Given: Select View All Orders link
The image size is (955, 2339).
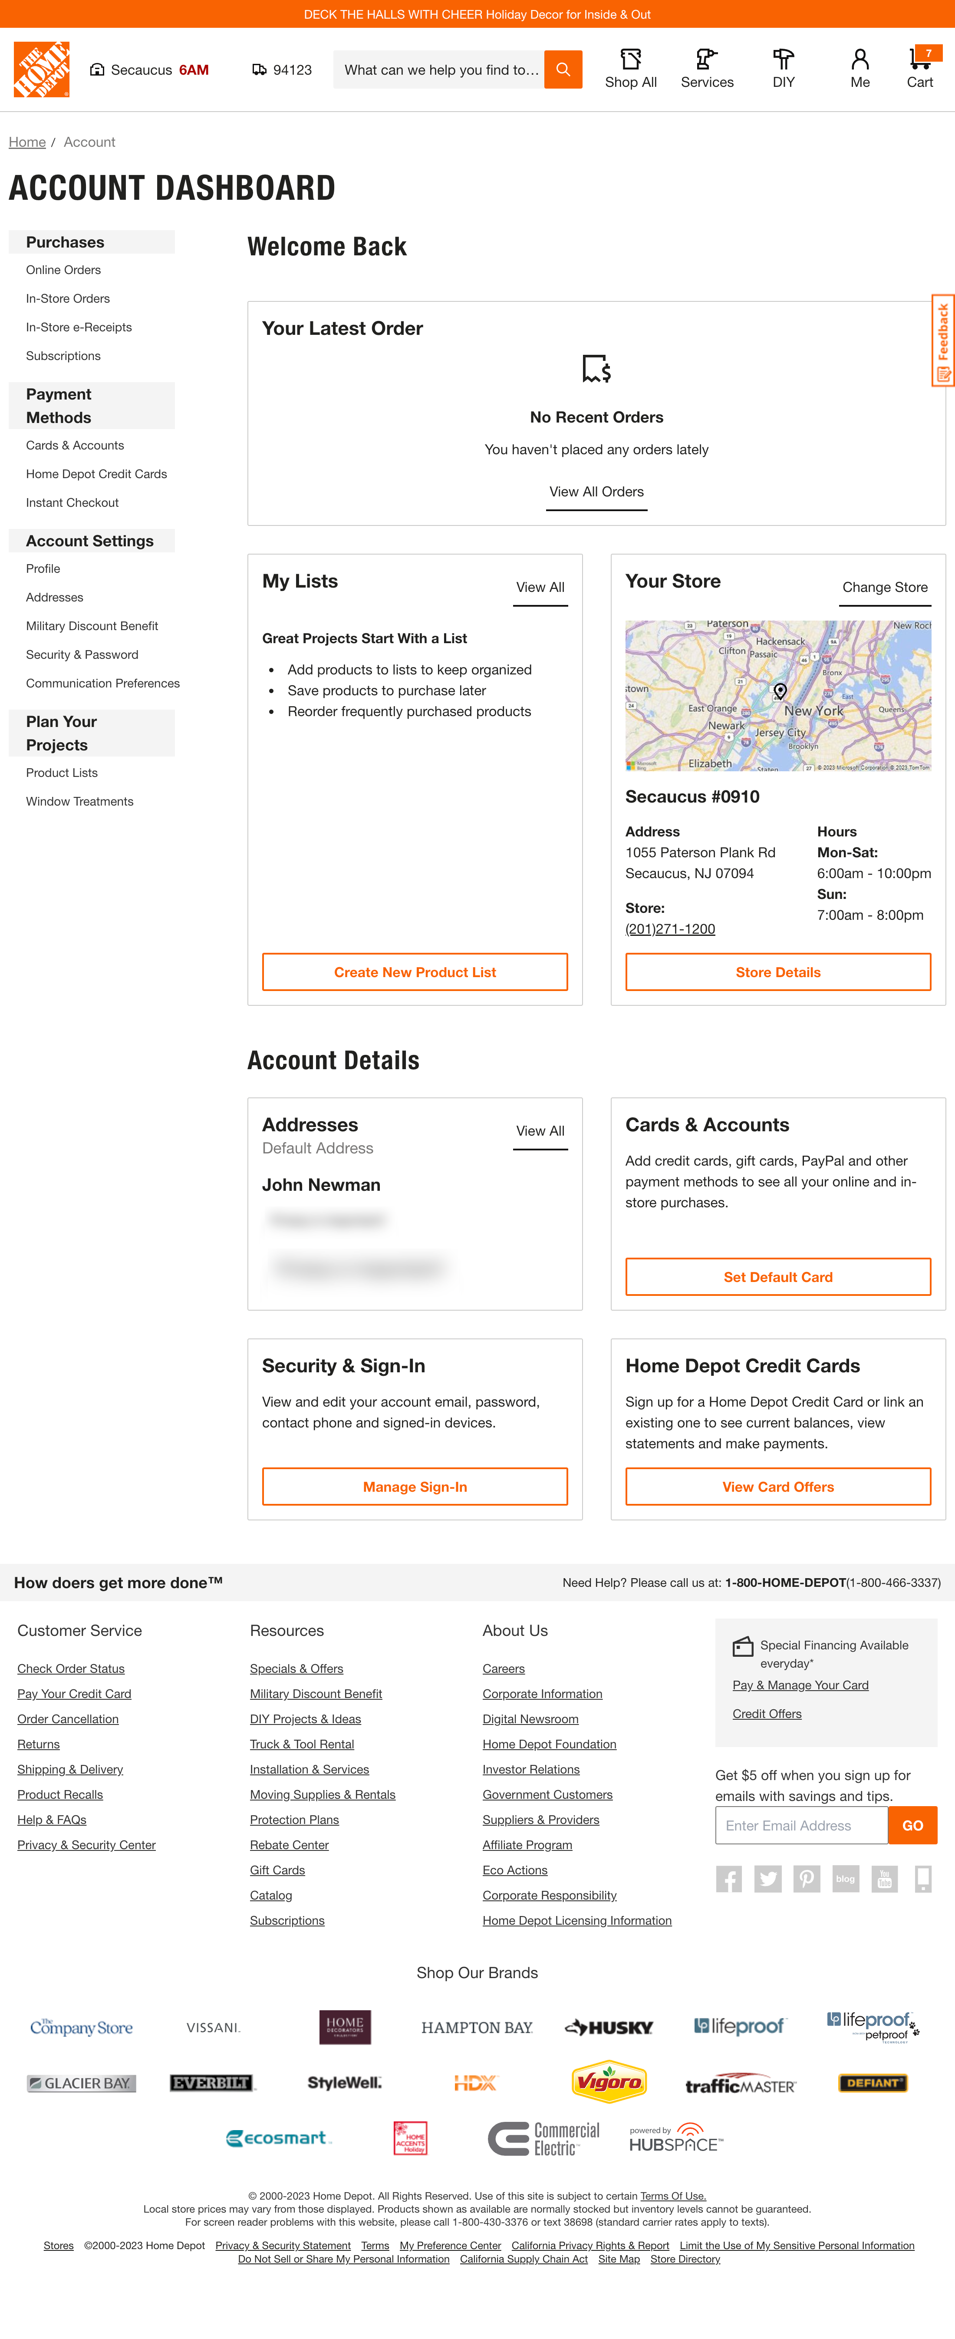Looking at the screenshot, I should 596,491.
